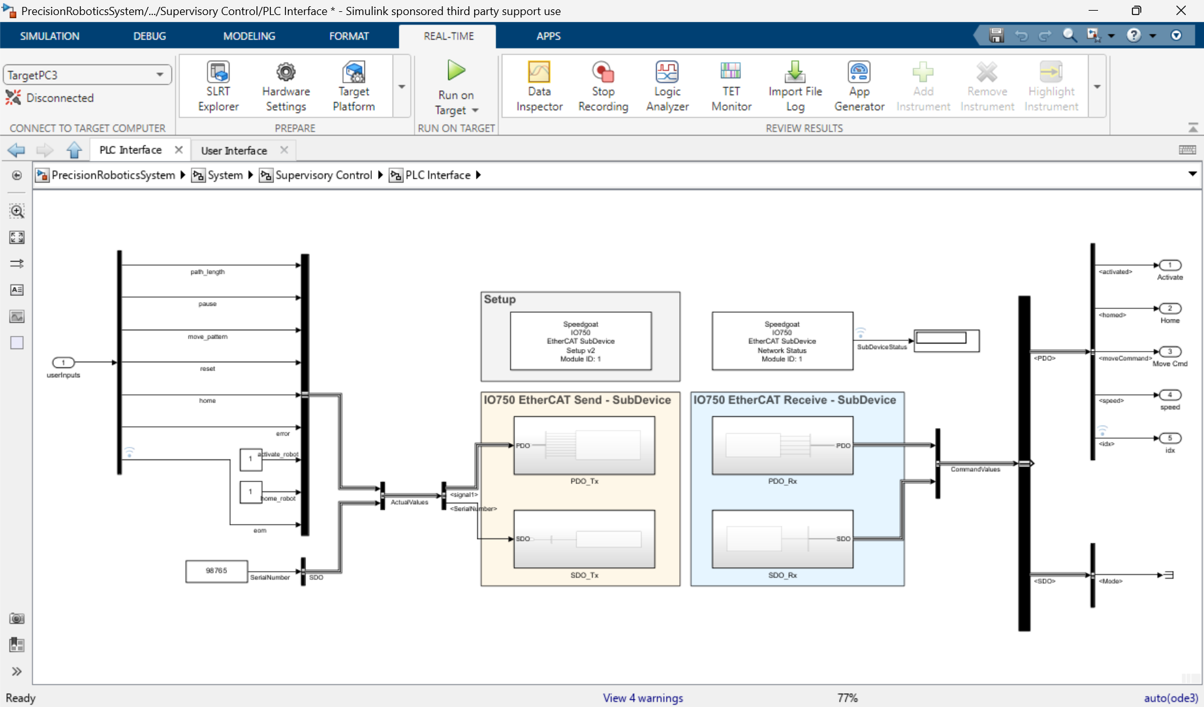This screenshot has width=1204, height=707.
Task: Expand the Prepare gallery dropdown arrow
Action: (402, 86)
